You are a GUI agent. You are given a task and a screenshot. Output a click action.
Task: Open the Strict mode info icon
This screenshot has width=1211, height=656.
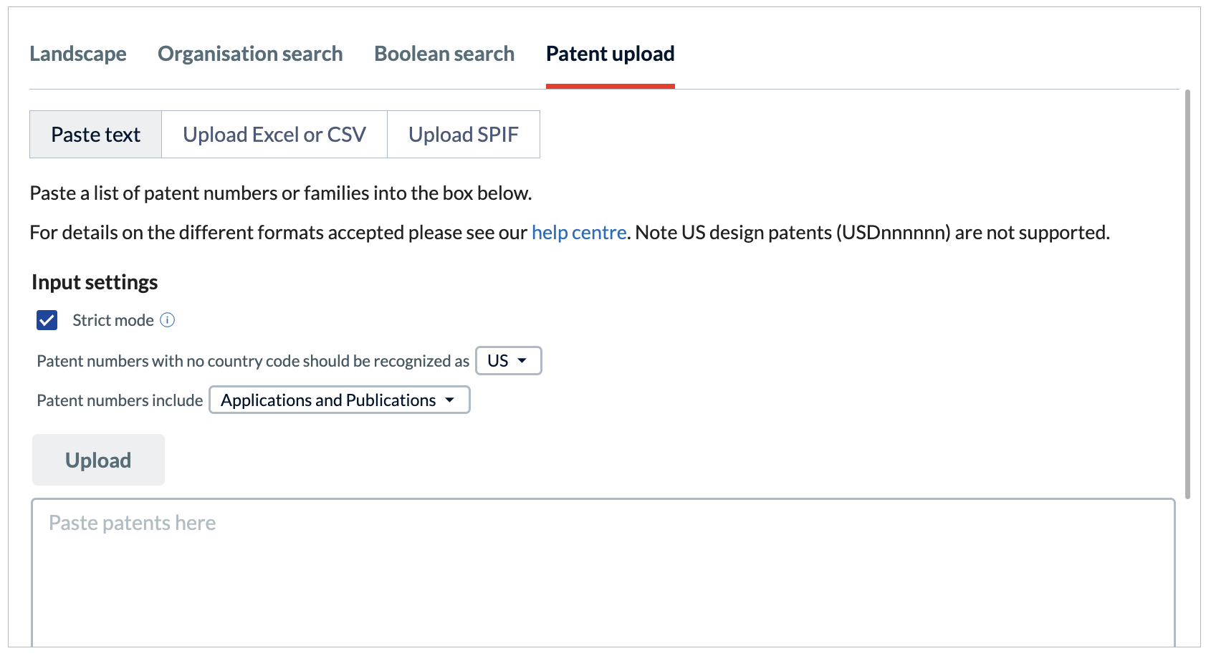[167, 320]
